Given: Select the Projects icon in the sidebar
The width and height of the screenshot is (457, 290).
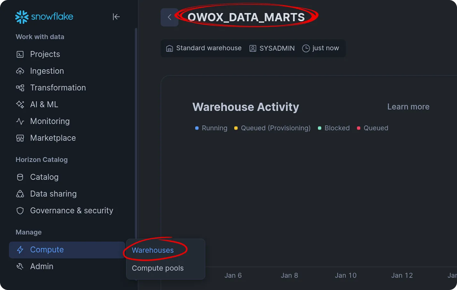Looking at the screenshot, I should [20, 54].
